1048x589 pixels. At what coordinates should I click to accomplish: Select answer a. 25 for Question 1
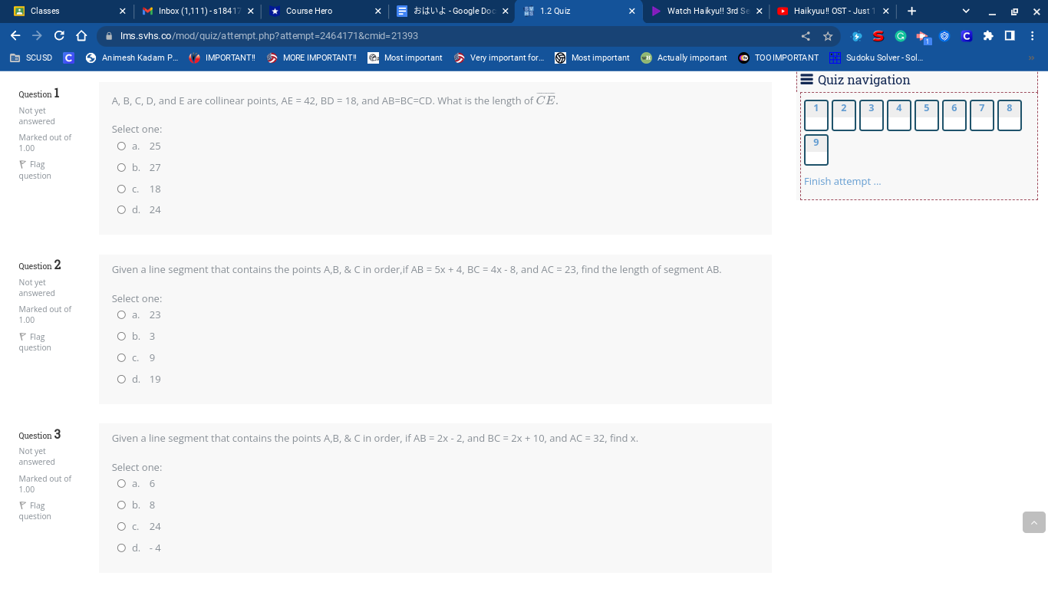pos(121,146)
